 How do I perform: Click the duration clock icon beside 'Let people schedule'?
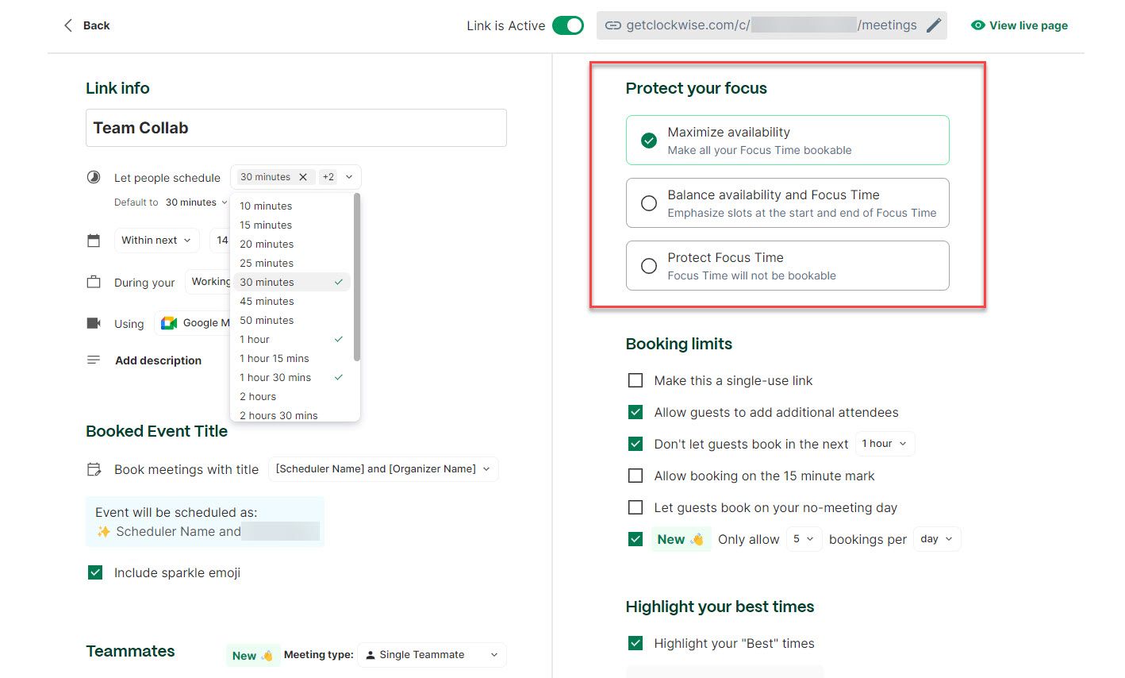click(93, 177)
